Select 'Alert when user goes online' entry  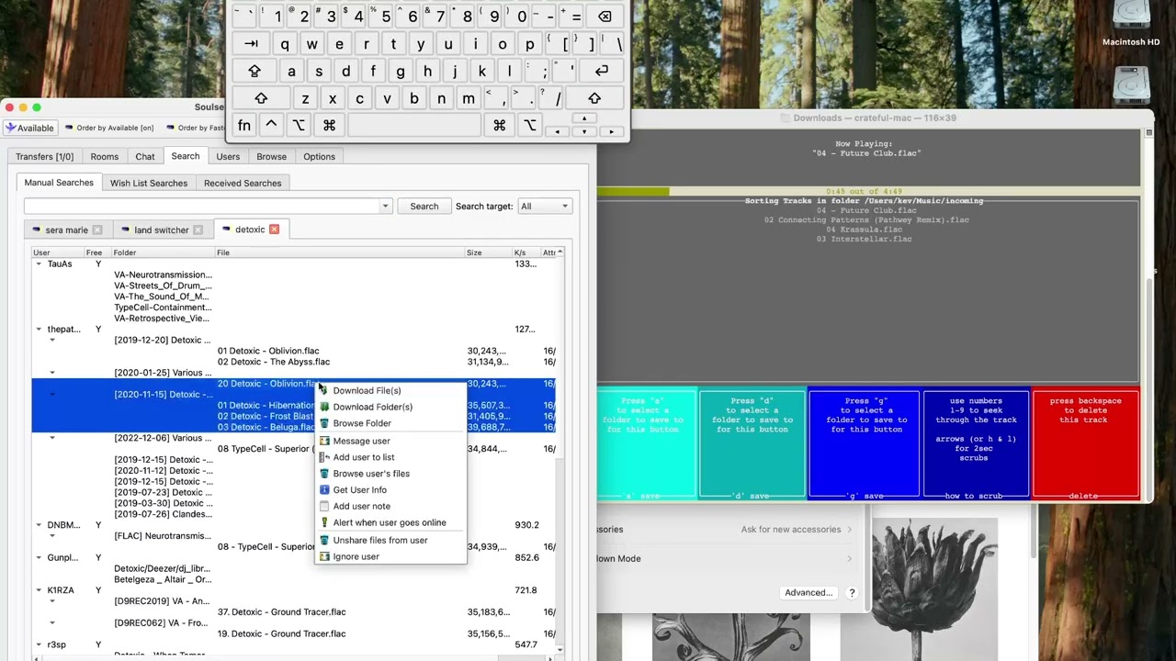390,523
